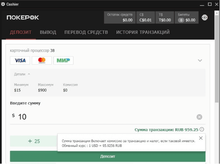Click the 'карточный процессор 38' label
This screenshot has width=220, height=164.
(x=32, y=51)
